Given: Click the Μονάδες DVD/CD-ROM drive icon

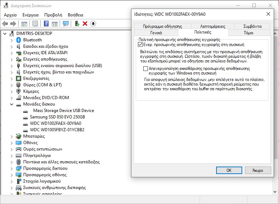Looking at the screenshot, I should [19, 98].
